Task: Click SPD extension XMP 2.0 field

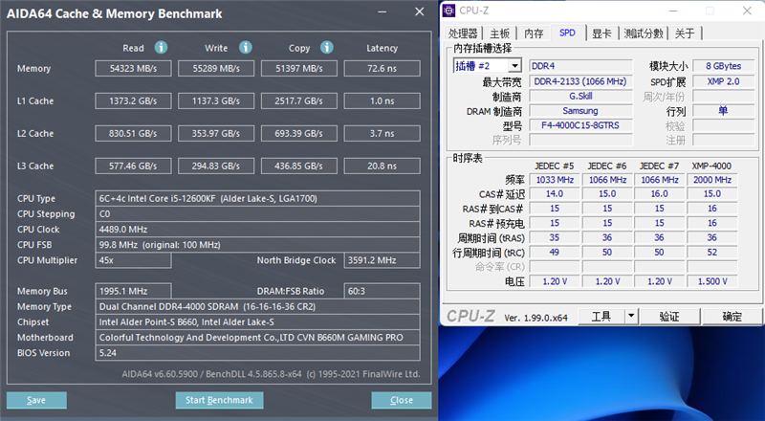Action: point(724,81)
